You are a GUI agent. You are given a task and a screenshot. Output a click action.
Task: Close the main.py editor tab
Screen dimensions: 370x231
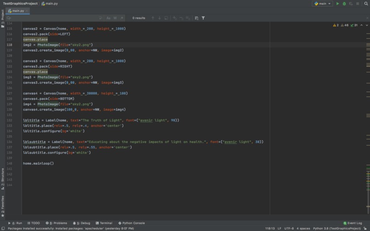(27, 11)
